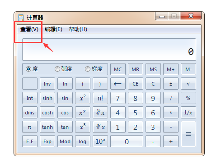Click digit 2 key
221x168 pixels.
(x=136, y=127)
